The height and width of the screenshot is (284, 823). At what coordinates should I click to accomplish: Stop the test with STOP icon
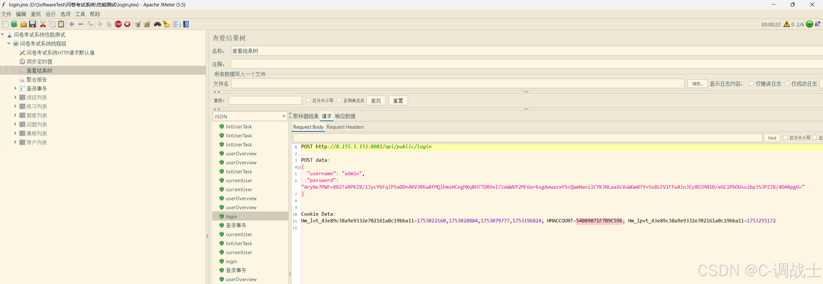(x=118, y=24)
